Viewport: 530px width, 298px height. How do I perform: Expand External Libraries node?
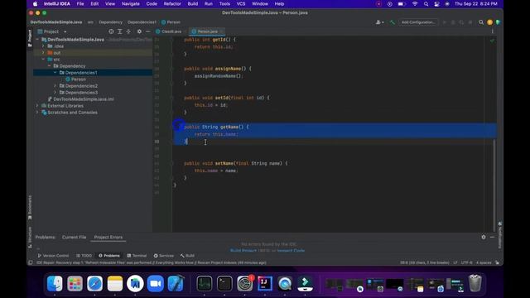pos(37,106)
